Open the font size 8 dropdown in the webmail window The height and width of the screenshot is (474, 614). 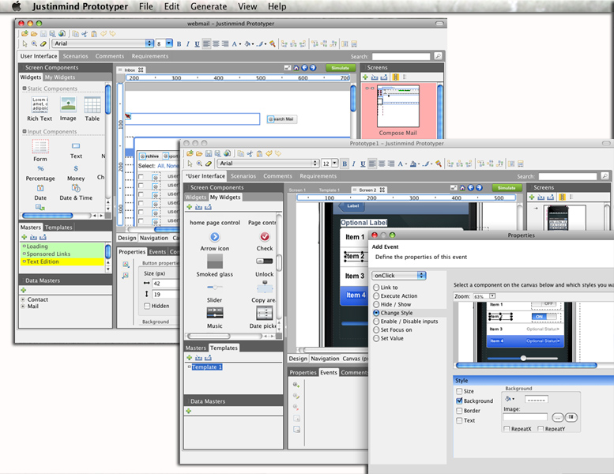point(169,43)
